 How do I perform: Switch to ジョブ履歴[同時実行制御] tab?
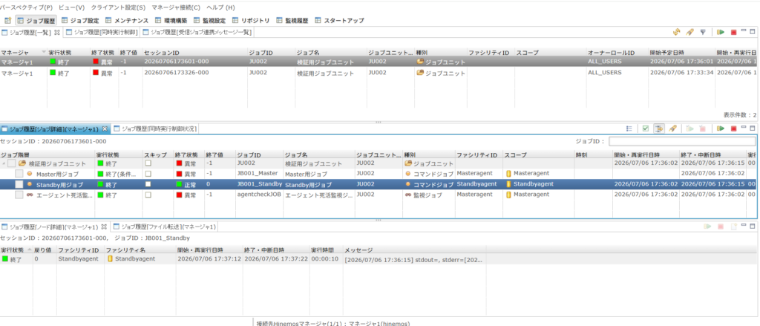point(102,33)
